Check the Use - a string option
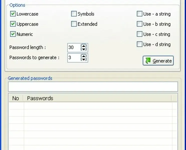The width and height of the screenshot is (186, 150). pos(139,14)
